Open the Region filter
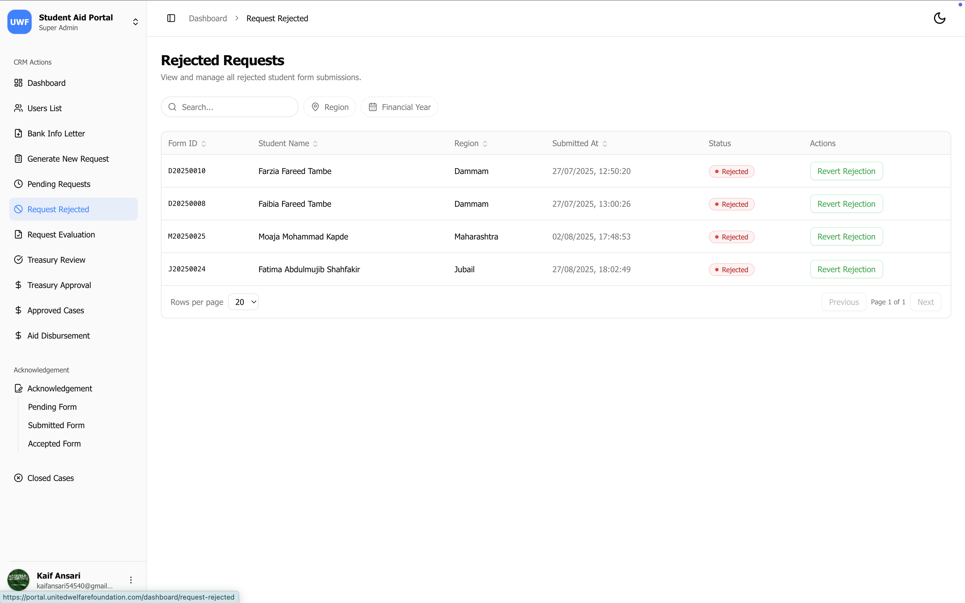 pyautogui.click(x=330, y=107)
